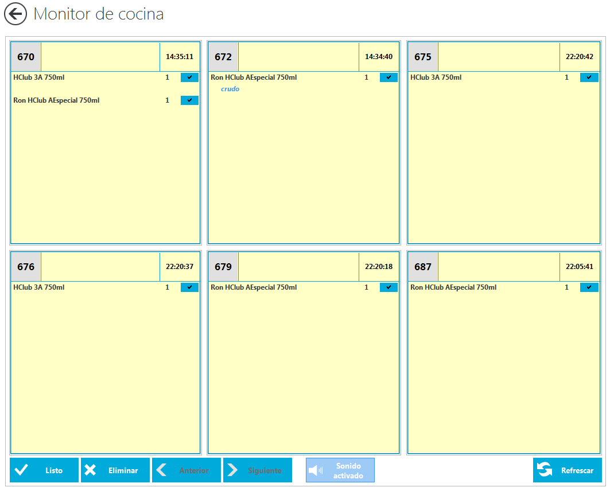
Task: Click the left chevron icon on Anterior
Action: coord(162,470)
